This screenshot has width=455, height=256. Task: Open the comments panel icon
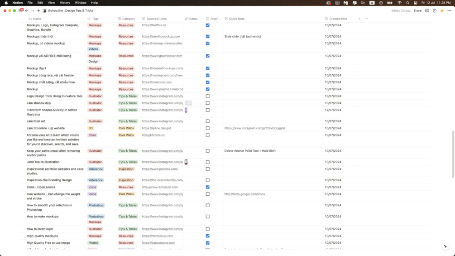[x=427, y=10]
